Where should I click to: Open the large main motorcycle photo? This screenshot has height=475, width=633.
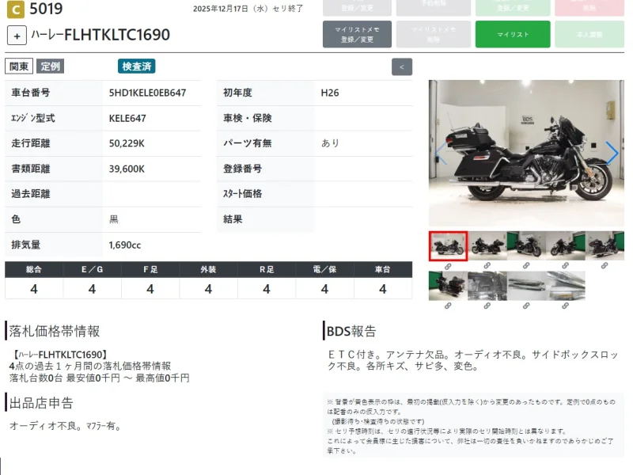coord(526,154)
